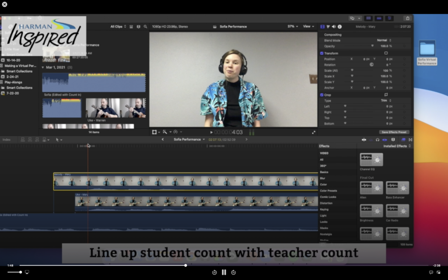Open the All Clips filter dropdown
The height and width of the screenshot is (280, 448).
116,26
